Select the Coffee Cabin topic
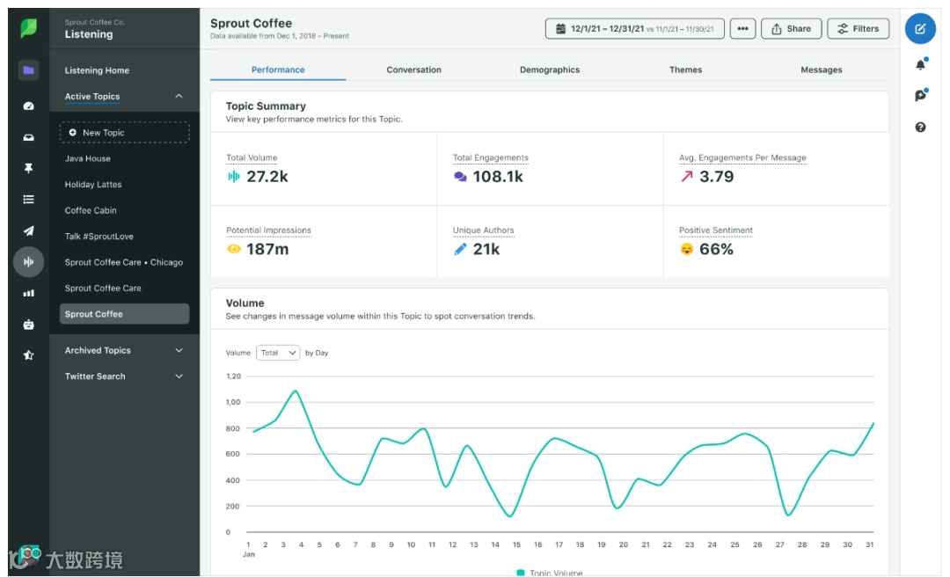The image size is (950, 577). (91, 210)
